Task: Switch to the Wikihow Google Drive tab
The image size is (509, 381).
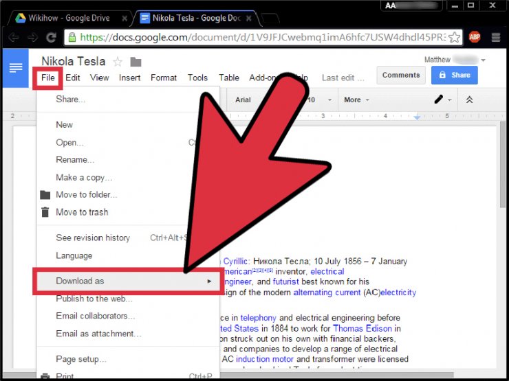Action: coord(69,16)
